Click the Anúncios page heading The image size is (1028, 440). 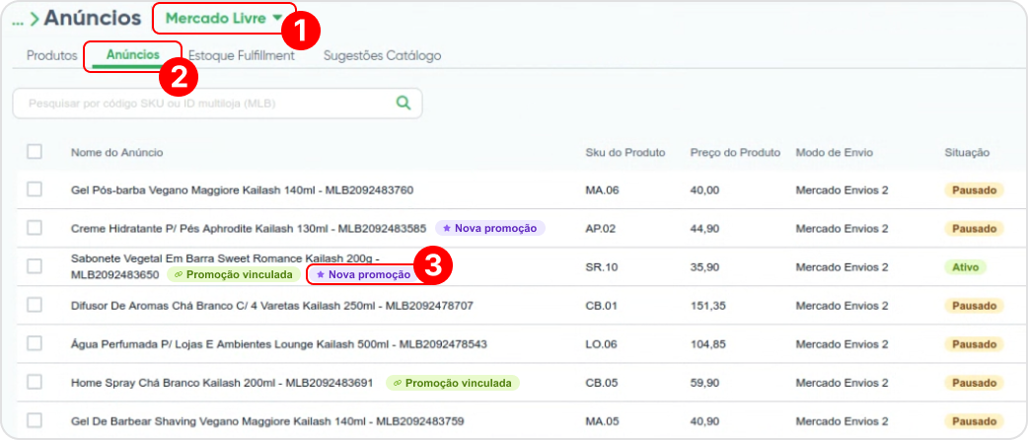pos(93,19)
